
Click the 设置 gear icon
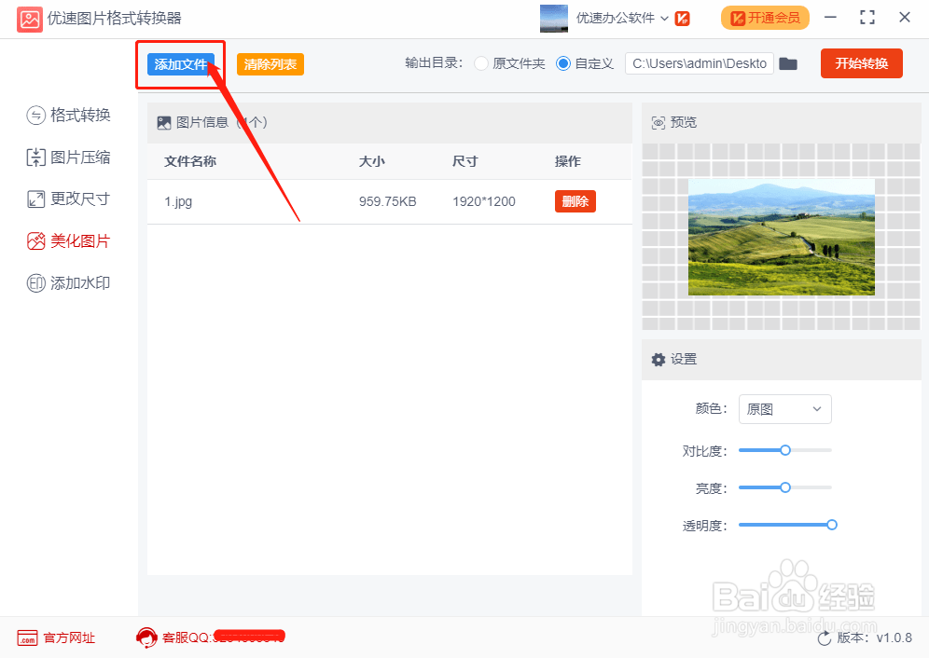(x=659, y=360)
